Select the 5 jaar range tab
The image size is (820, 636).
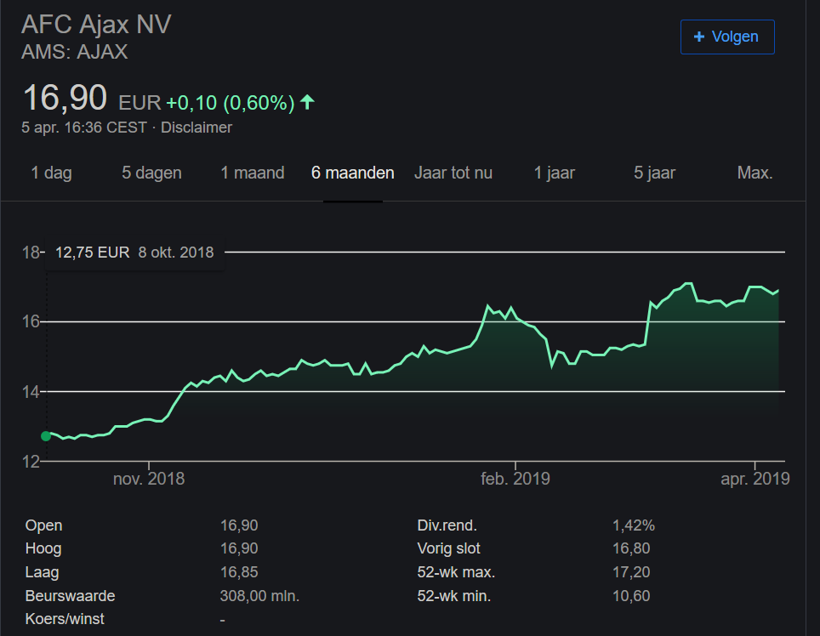click(x=655, y=173)
